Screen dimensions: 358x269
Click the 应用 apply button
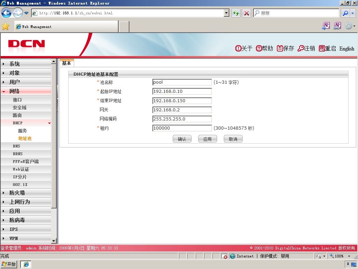pos(208,139)
